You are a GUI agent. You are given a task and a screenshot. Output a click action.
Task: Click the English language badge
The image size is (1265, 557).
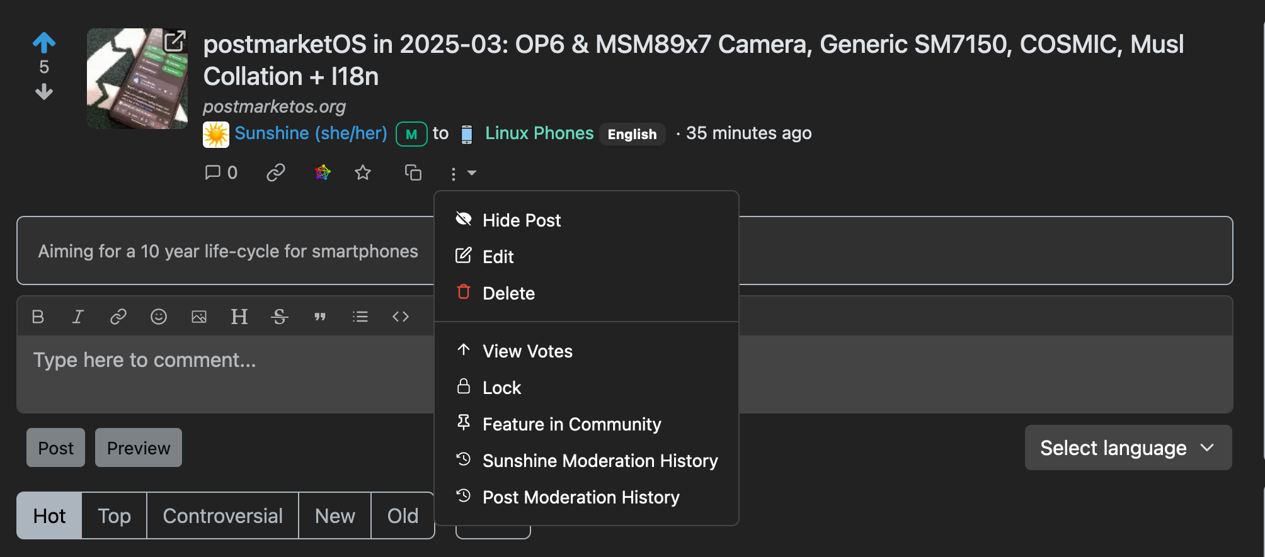click(632, 134)
